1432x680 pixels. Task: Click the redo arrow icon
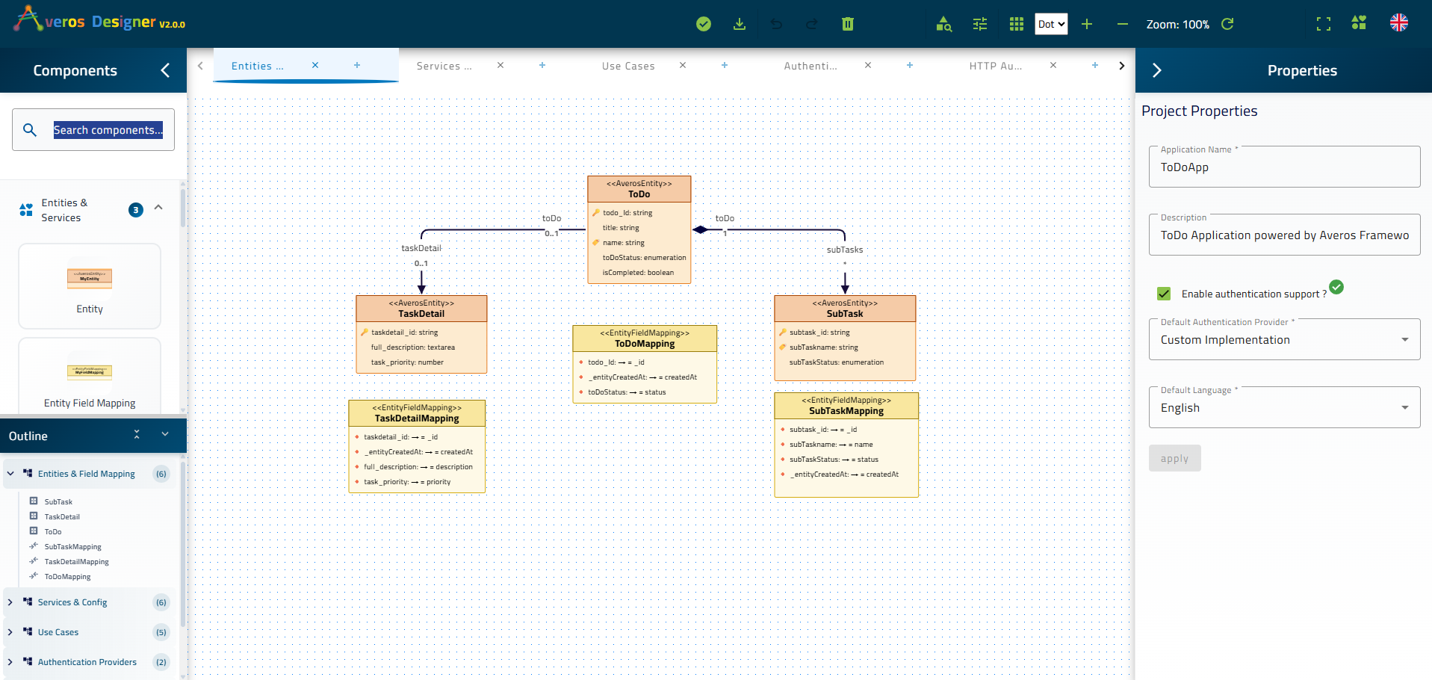812,24
